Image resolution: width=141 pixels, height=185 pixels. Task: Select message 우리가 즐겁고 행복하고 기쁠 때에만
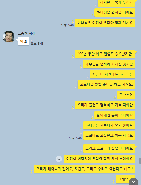pyautogui.click(x=105, y=105)
